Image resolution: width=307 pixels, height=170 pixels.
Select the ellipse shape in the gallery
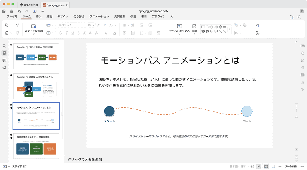(x=207, y=27)
